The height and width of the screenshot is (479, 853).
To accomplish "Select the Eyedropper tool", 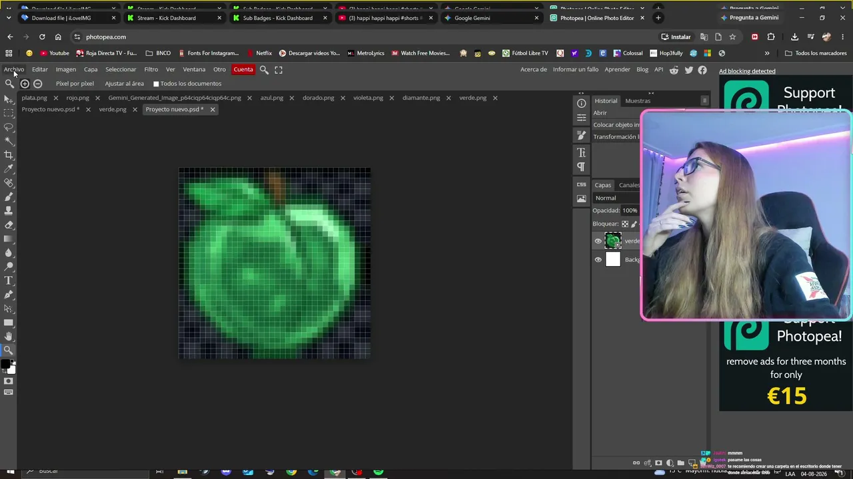I will point(9,169).
